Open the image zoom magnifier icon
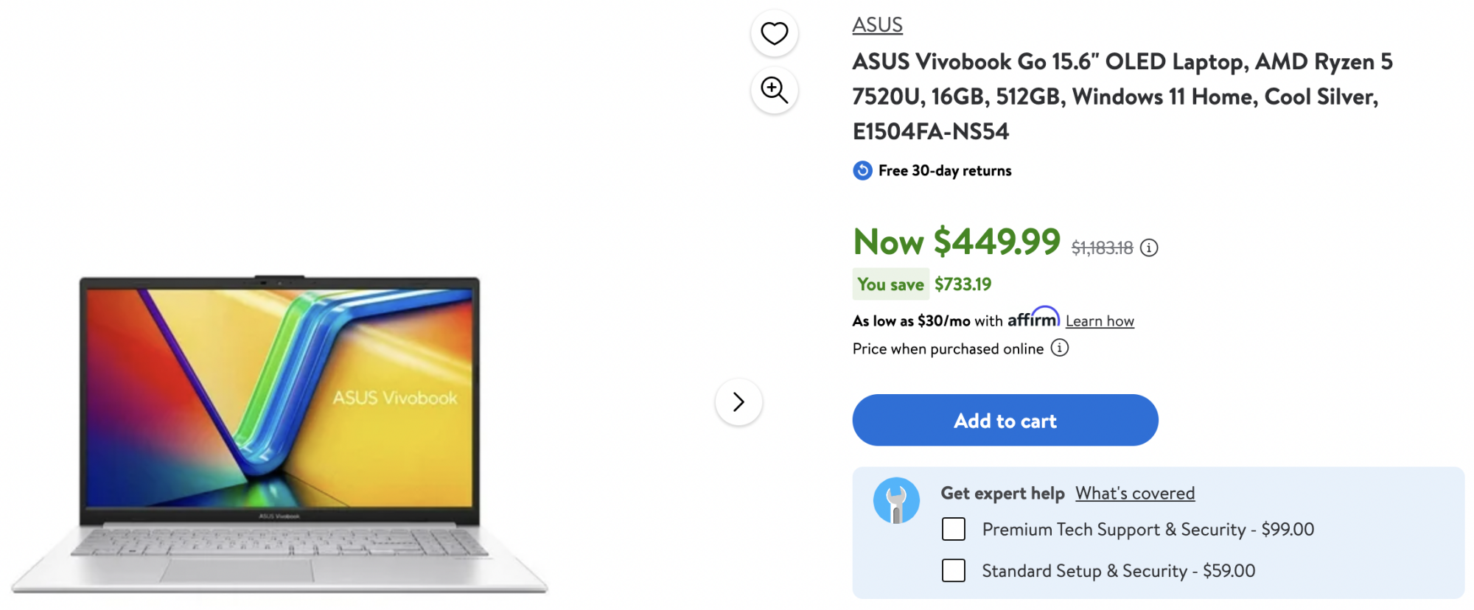1474x610 pixels. tap(772, 89)
